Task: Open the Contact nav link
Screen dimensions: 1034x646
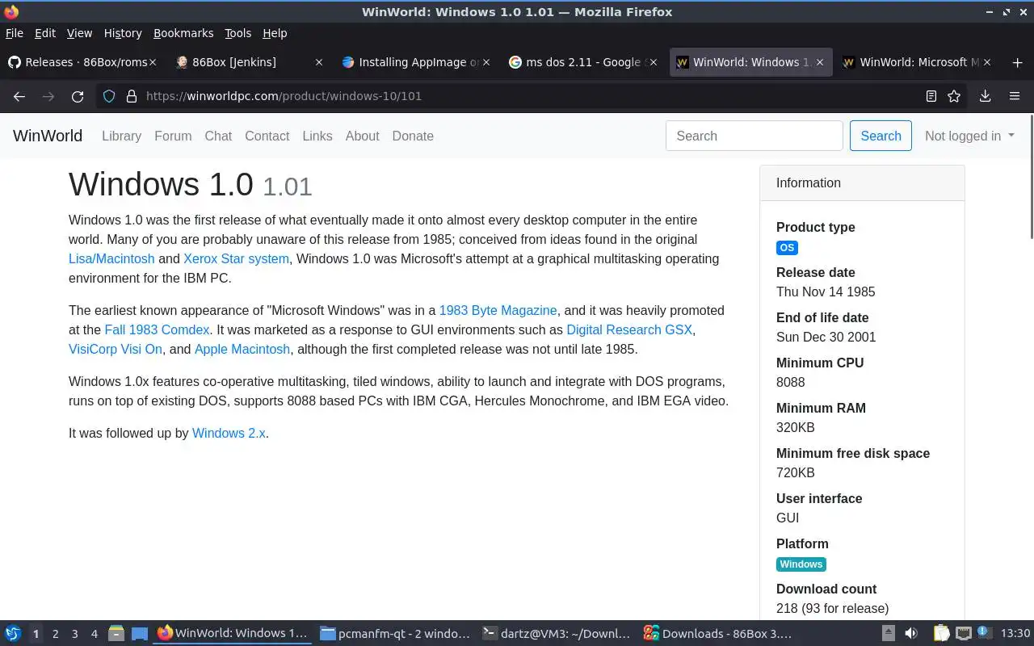Action: pos(267,136)
